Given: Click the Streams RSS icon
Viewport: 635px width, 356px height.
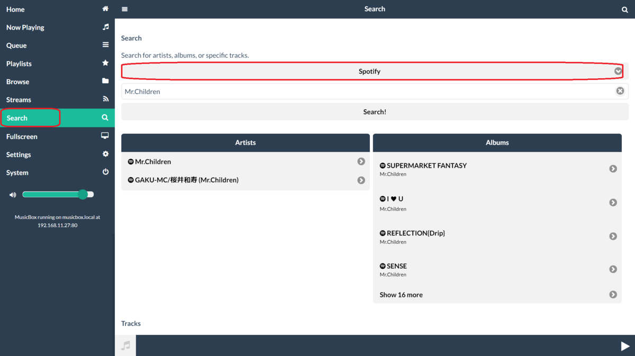Looking at the screenshot, I should pos(105,99).
